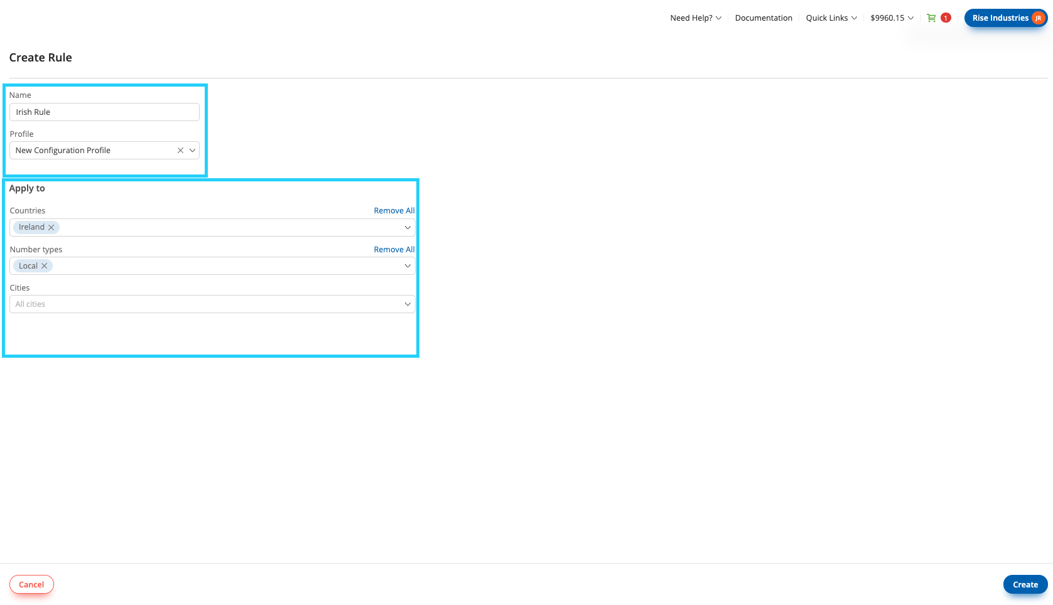Expand the Cities dropdown
This screenshot has height=605, width=1053.
[x=408, y=304]
